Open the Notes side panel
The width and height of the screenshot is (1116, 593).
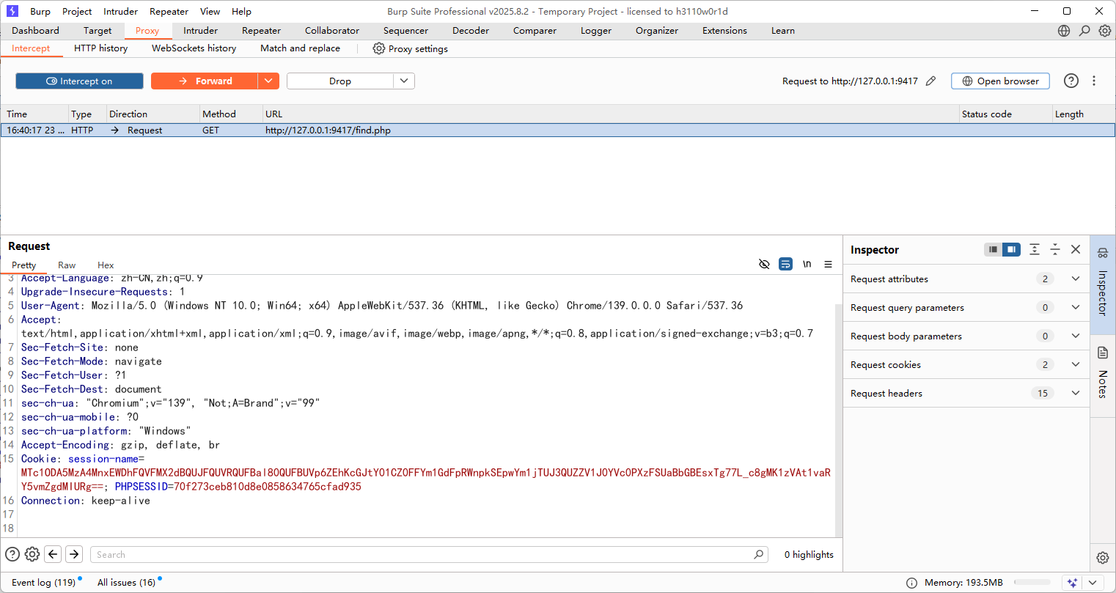(x=1103, y=374)
